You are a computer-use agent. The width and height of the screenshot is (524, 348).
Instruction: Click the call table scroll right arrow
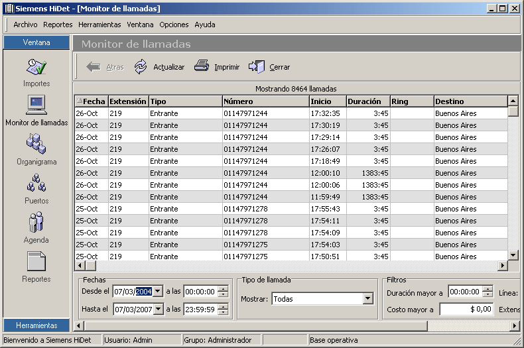tap(502, 266)
